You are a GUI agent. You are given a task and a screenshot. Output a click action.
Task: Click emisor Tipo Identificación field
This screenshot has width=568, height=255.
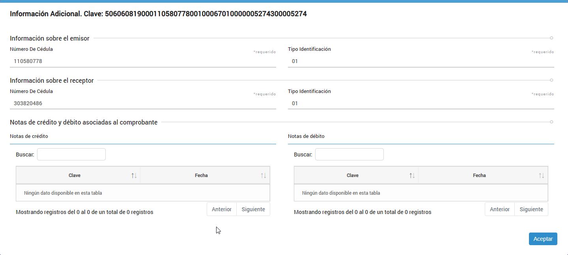[421, 61]
